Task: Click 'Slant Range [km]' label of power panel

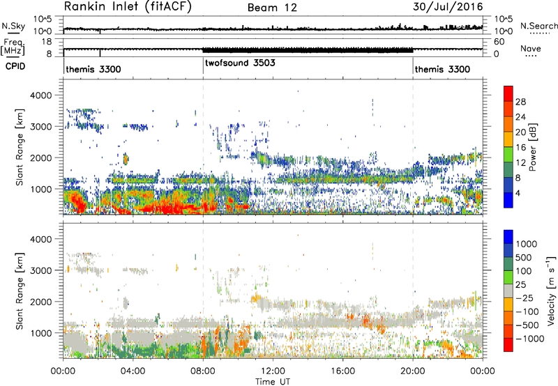Action: tap(20, 147)
